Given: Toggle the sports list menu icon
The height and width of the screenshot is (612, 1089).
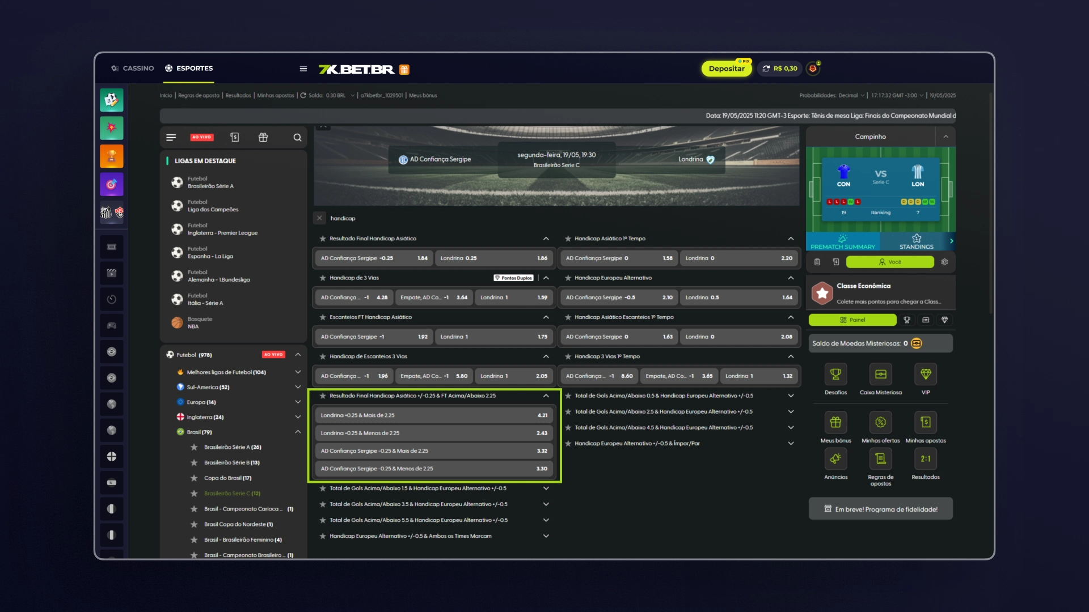Looking at the screenshot, I should (x=171, y=138).
